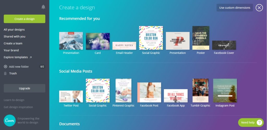Image resolution: width=267 pixels, height=130 pixels.
Task: Select Create a team
Action: click(13, 43)
